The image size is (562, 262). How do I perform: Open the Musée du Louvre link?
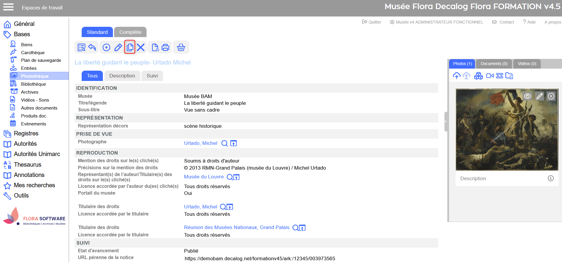click(x=204, y=177)
